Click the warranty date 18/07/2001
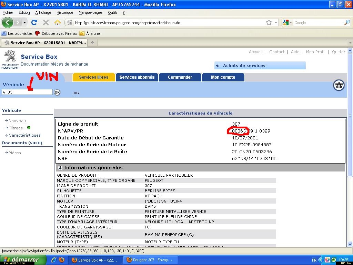 tap(245, 138)
